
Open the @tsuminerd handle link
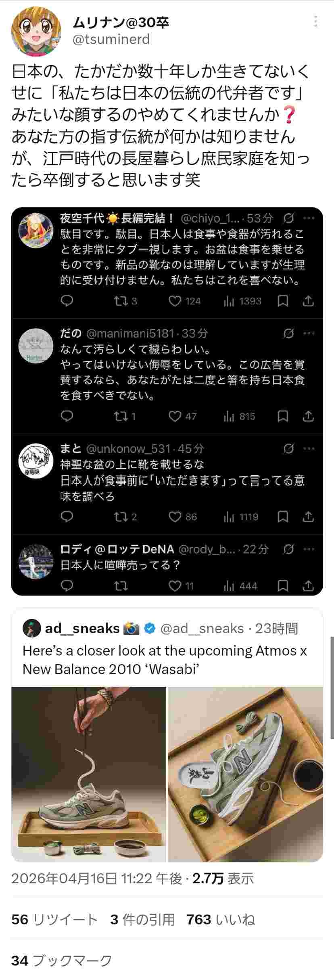point(111,39)
